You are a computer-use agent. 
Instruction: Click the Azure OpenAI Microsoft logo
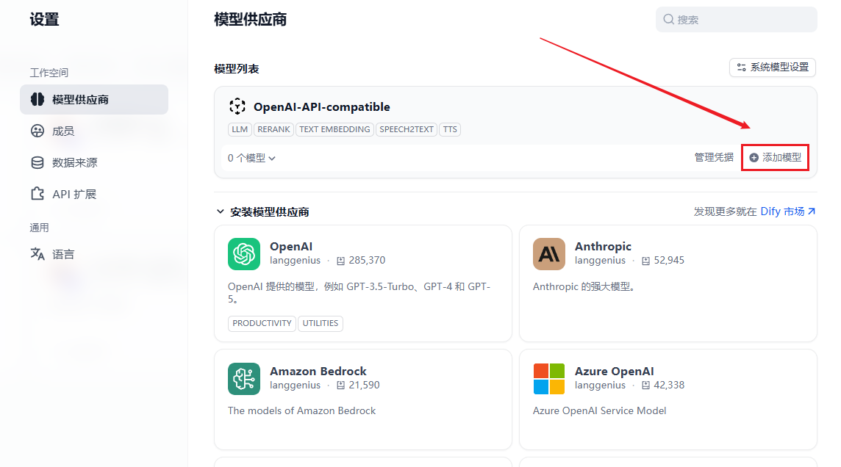tap(549, 379)
